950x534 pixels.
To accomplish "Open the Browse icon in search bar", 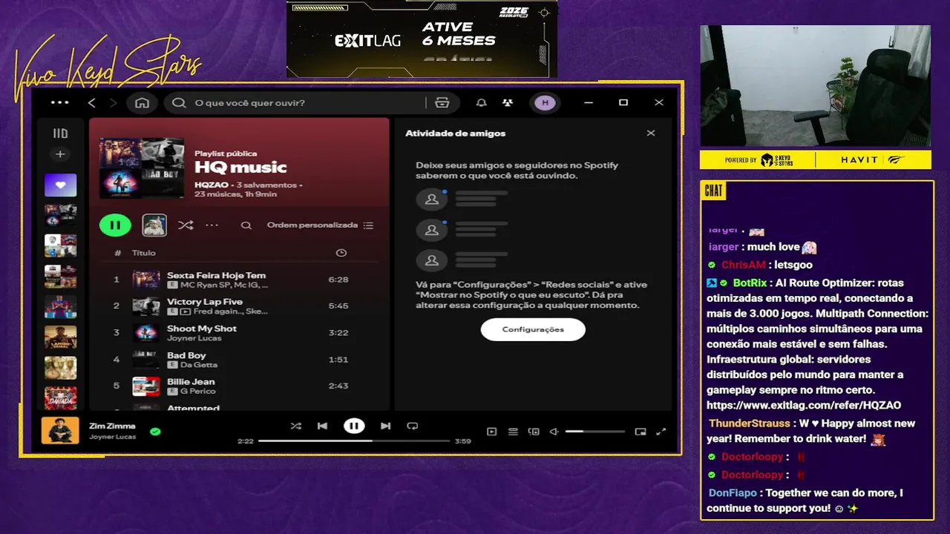I will click(x=442, y=102).
